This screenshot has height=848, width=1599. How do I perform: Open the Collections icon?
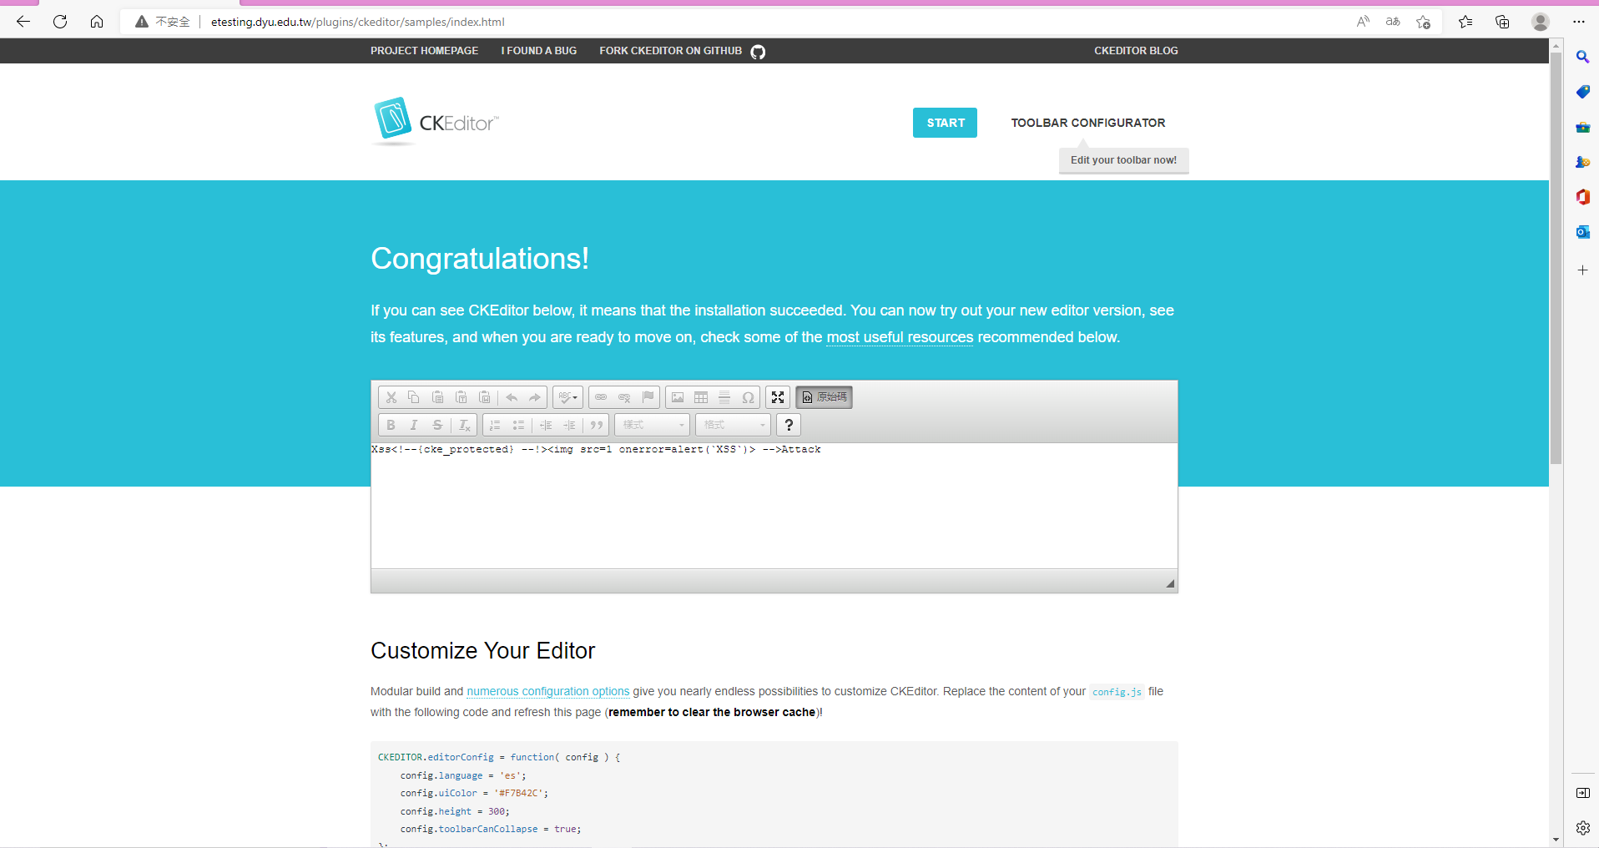coord(1502,22)
